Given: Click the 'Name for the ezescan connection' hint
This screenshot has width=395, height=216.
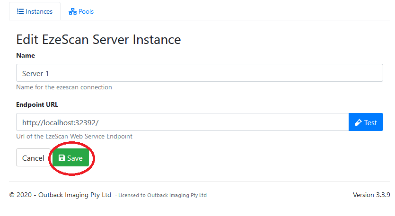Looking at the screenshot, I should pyautogui.click(x=64, y=87).
